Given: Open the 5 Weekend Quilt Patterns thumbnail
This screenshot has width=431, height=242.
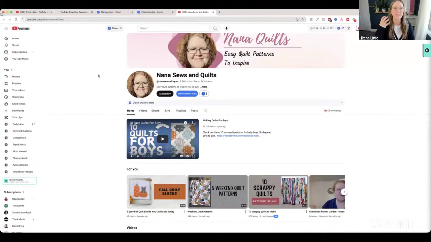Looking at the screenshot, I should (x=218, y=192).
